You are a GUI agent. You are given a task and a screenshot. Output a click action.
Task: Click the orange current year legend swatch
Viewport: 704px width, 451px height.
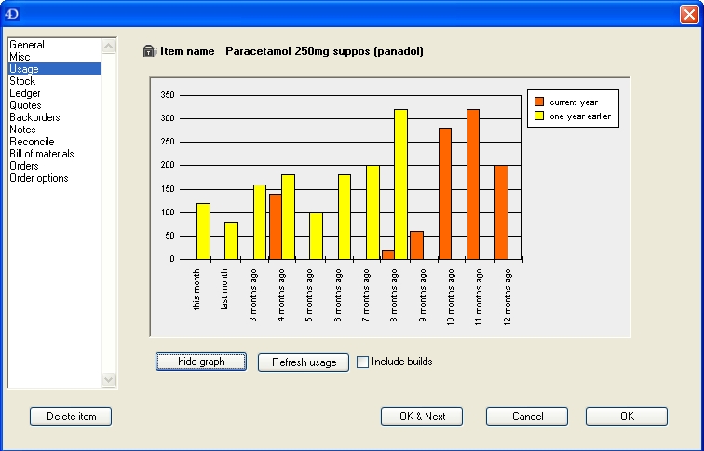coord(539,102)
